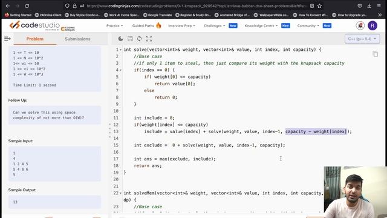Open the Pocket save icon
The image size is (387, 218).
[x=360, y=6]
